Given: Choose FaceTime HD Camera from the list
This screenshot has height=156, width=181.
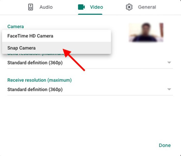Looking at the screenshot, I should (x=30, y=36).
